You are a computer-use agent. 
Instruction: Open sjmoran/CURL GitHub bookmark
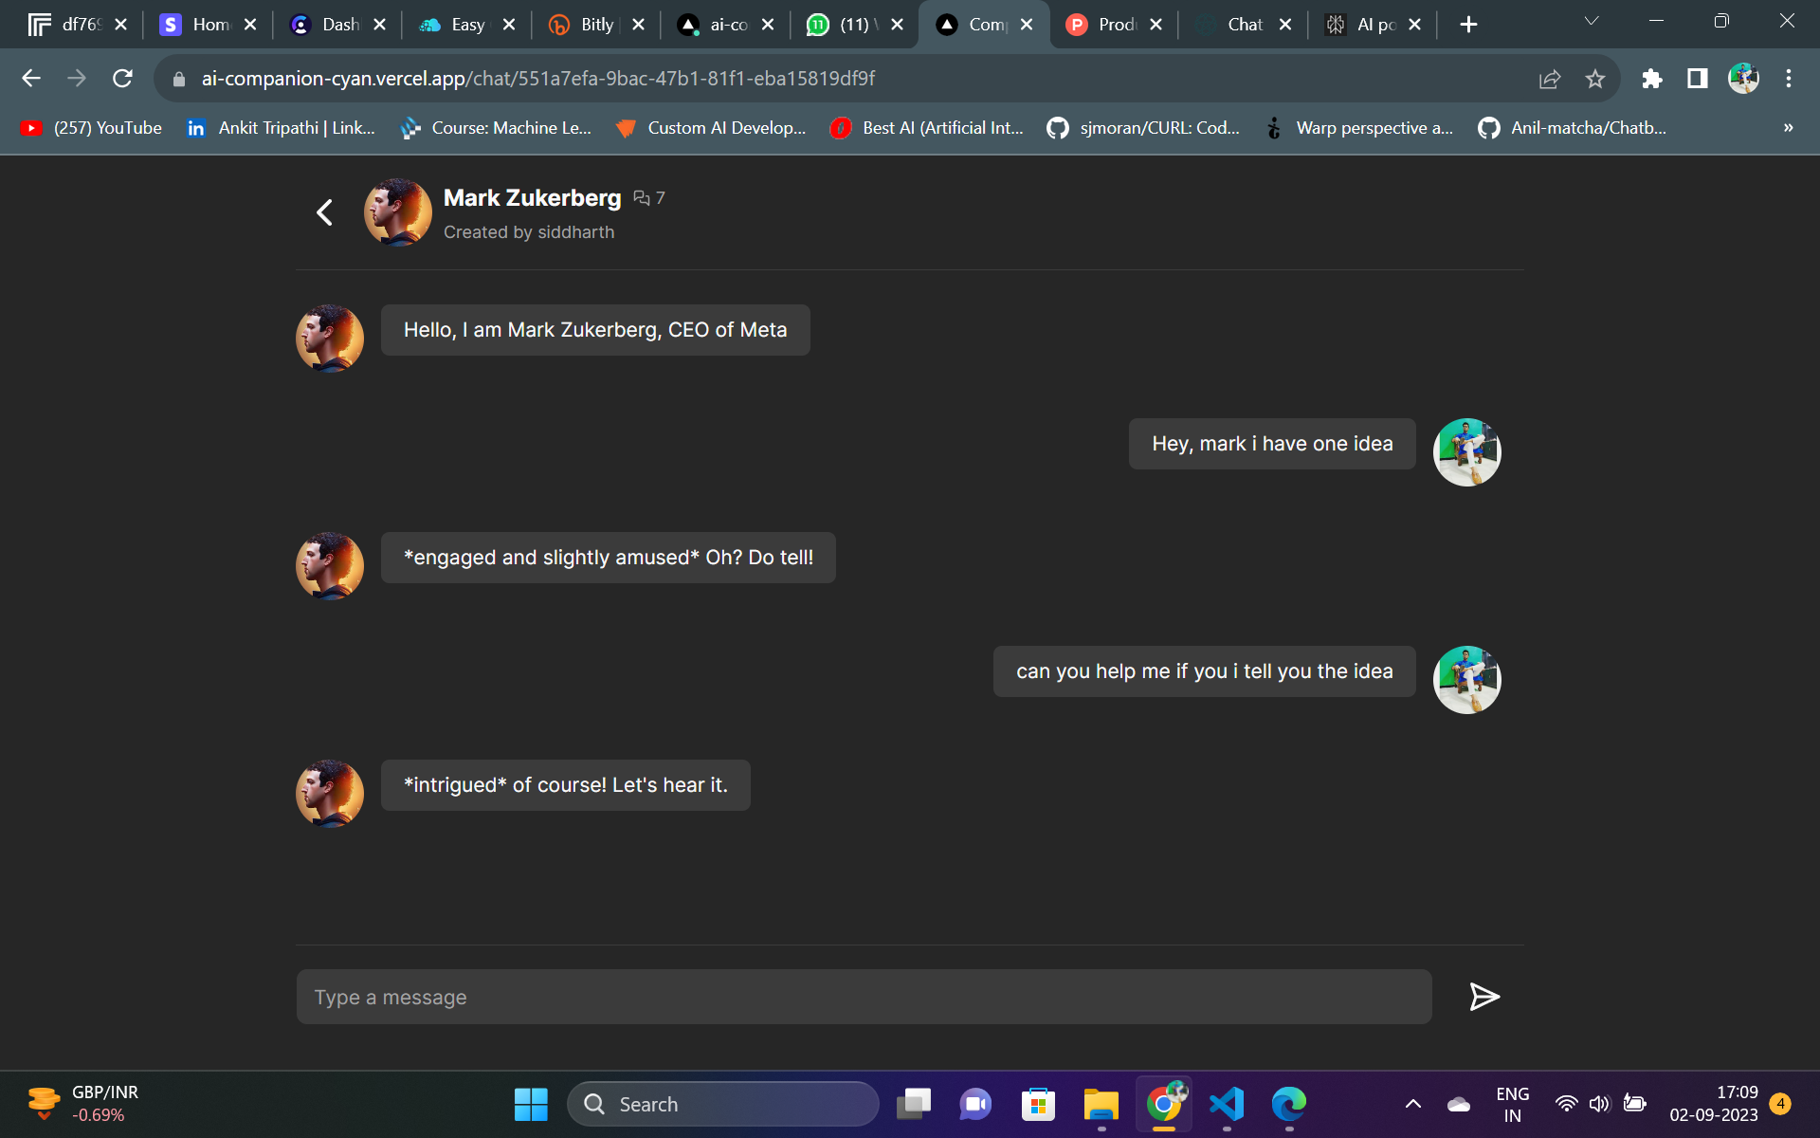click(1144, 128)
